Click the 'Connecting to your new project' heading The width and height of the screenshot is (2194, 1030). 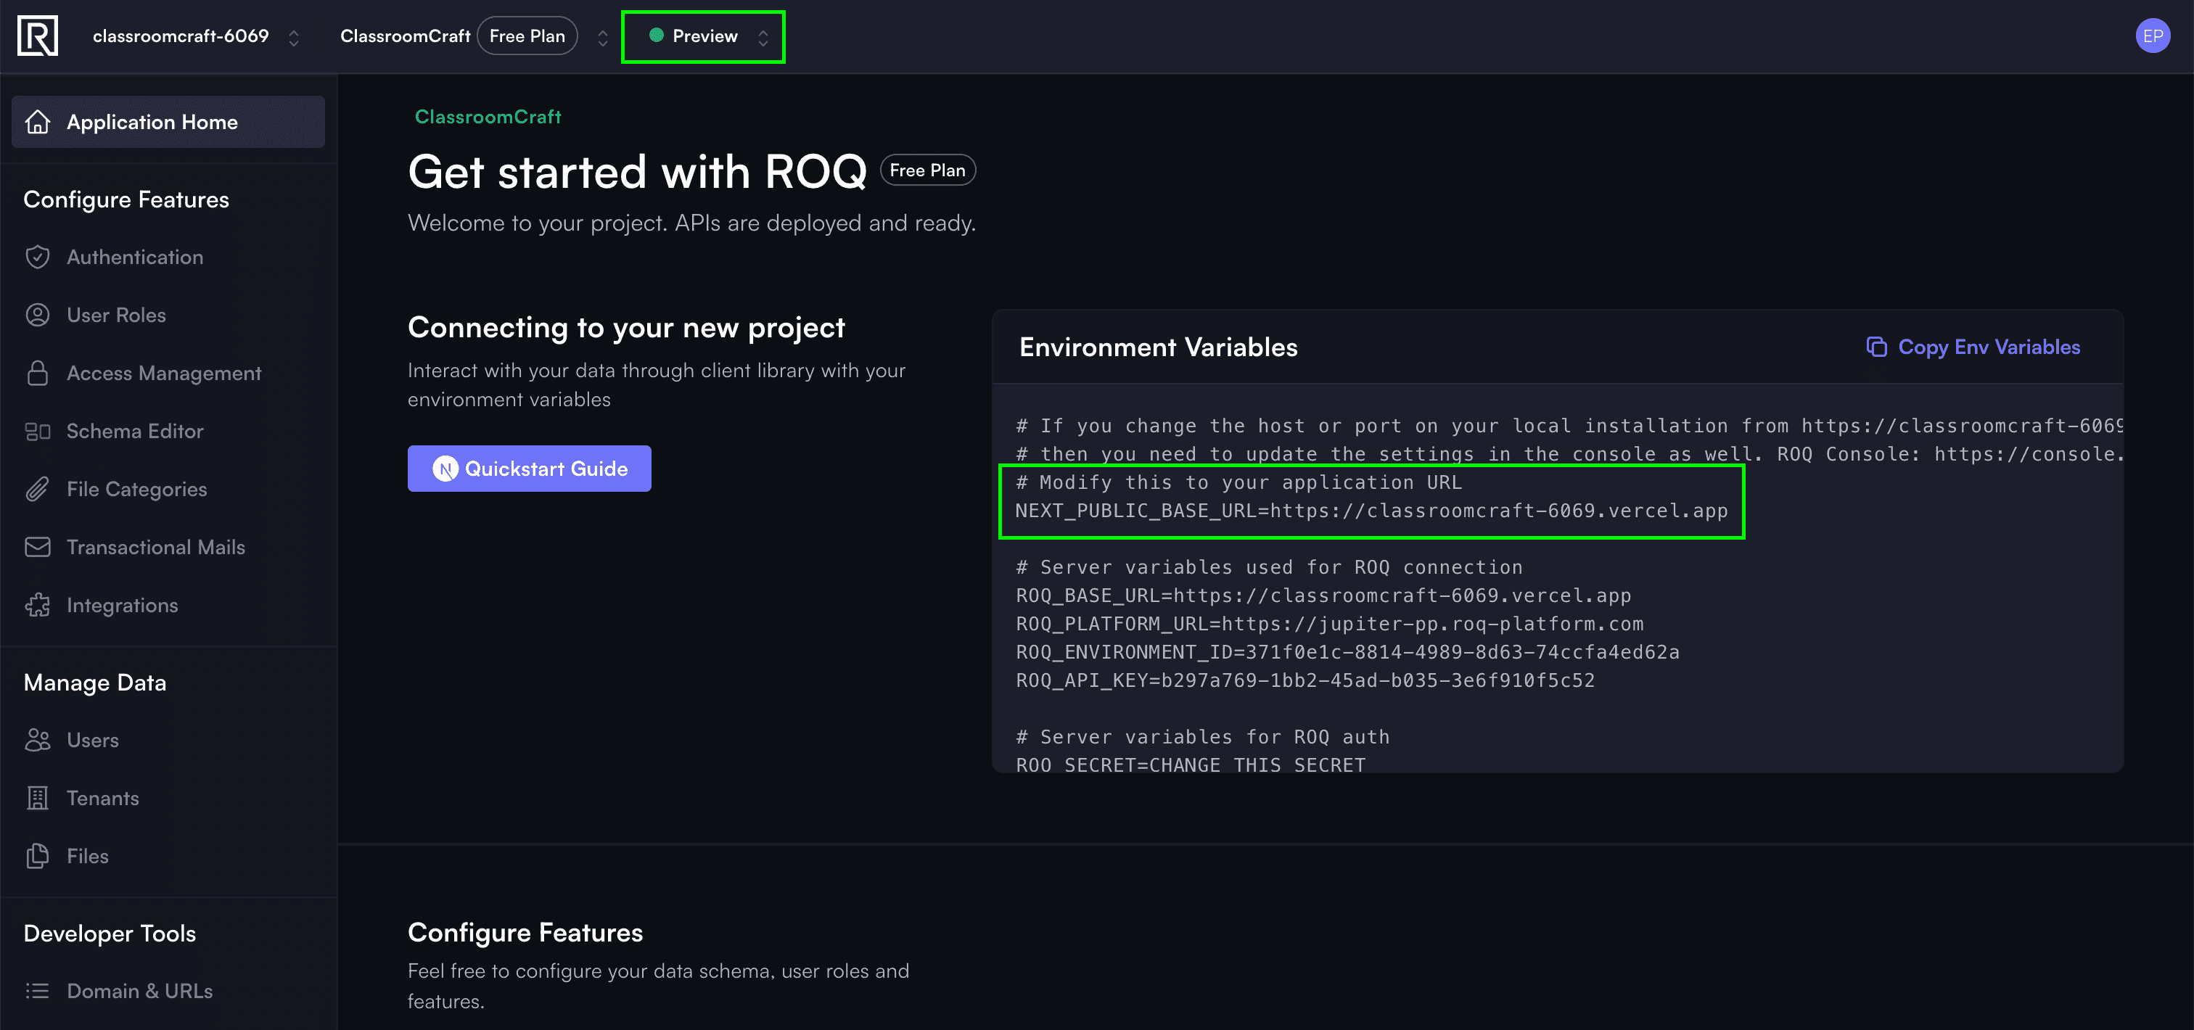point(626,327)
